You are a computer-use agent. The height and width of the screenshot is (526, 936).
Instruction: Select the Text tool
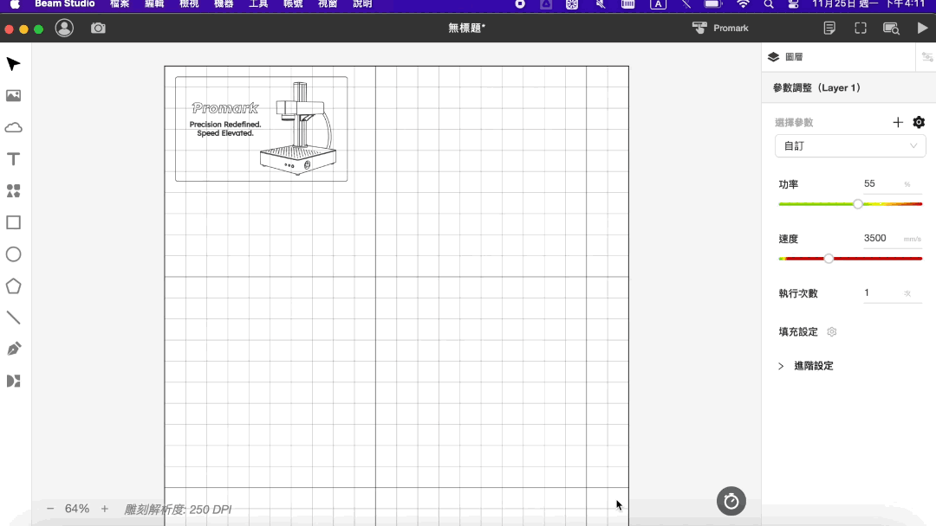point(13,159)
